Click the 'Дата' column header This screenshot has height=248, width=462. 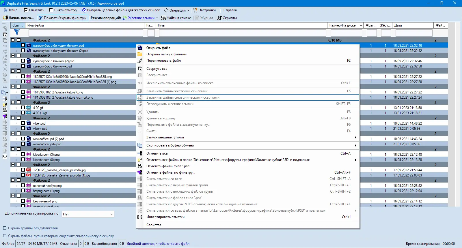click(413, 25)
